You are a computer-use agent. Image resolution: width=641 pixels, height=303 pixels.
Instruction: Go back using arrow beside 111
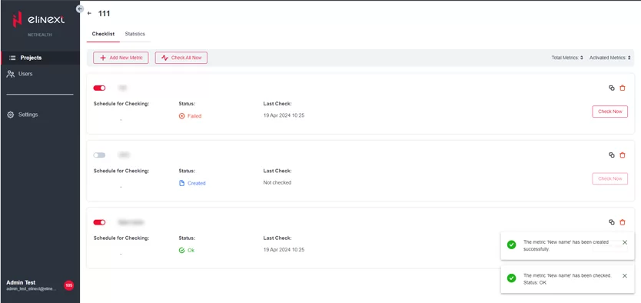pos(89,14)
